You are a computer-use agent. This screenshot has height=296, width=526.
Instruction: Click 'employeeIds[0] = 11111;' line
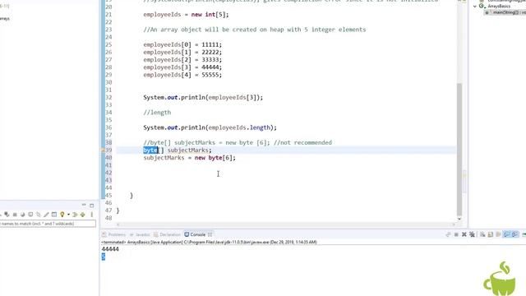tap(182, 44)
